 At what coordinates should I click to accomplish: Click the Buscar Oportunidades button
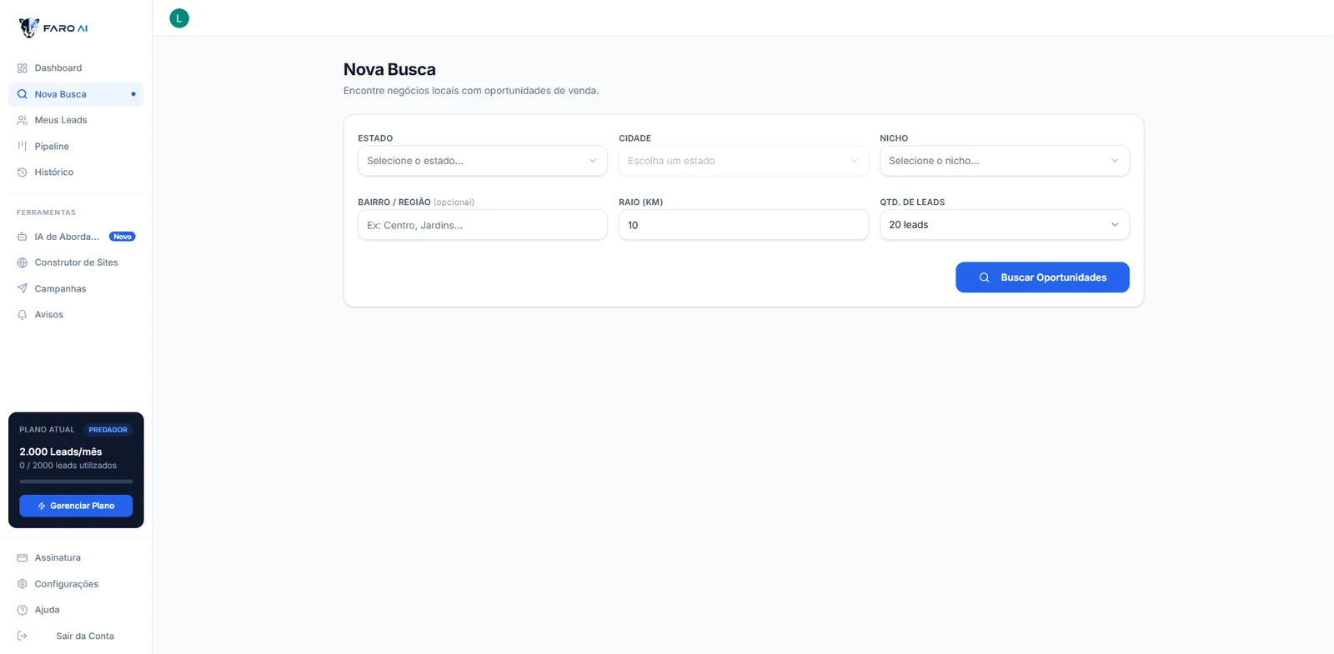pyautogui.click(x=1042, y=277)
